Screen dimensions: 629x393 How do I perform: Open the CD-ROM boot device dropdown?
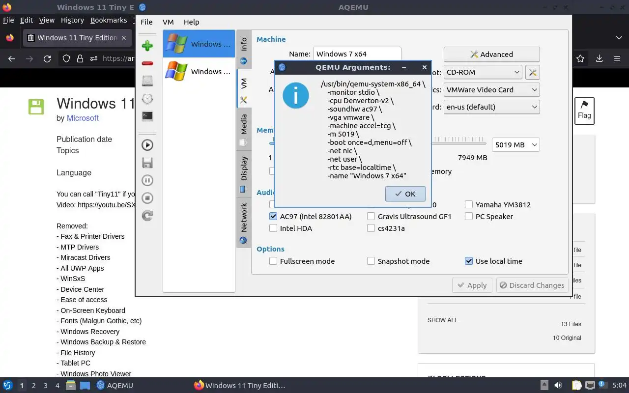pyautogui.click(x=483, y=72)
